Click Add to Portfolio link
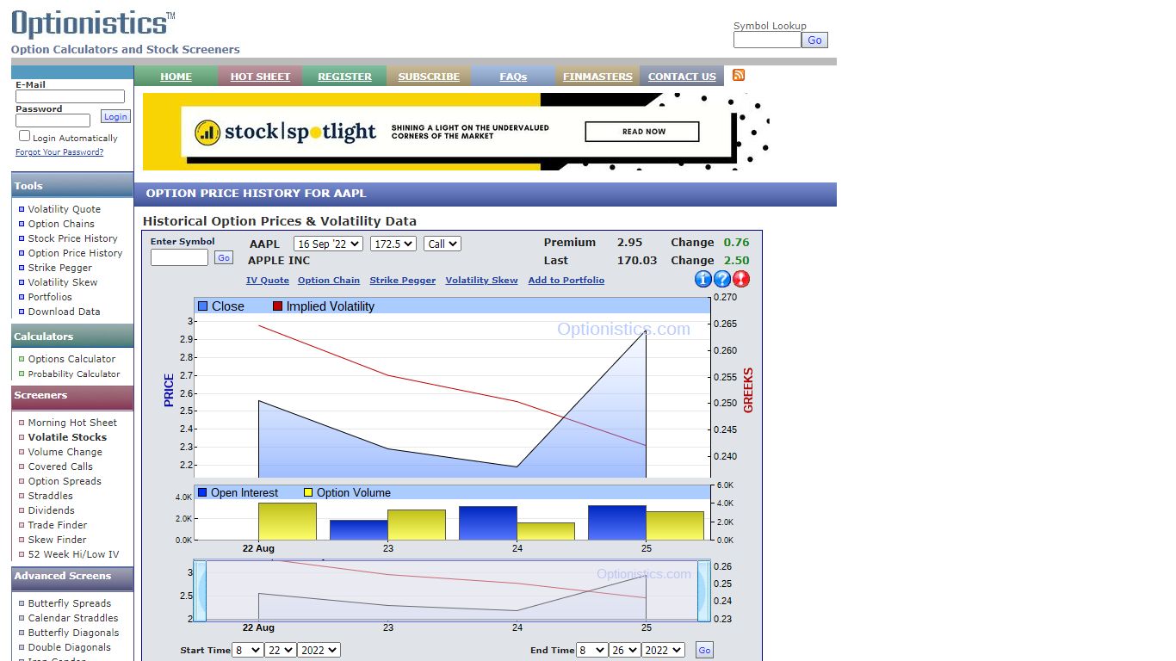This screenshot has height=661, width=1176. pos(566,281)
